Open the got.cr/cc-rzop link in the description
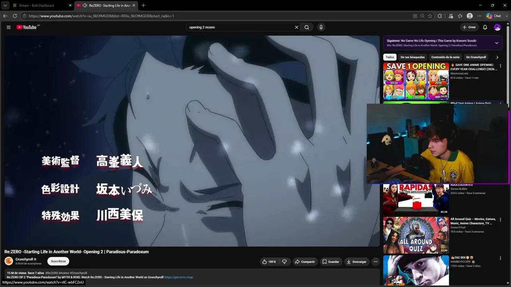 (x=178, y=277)
